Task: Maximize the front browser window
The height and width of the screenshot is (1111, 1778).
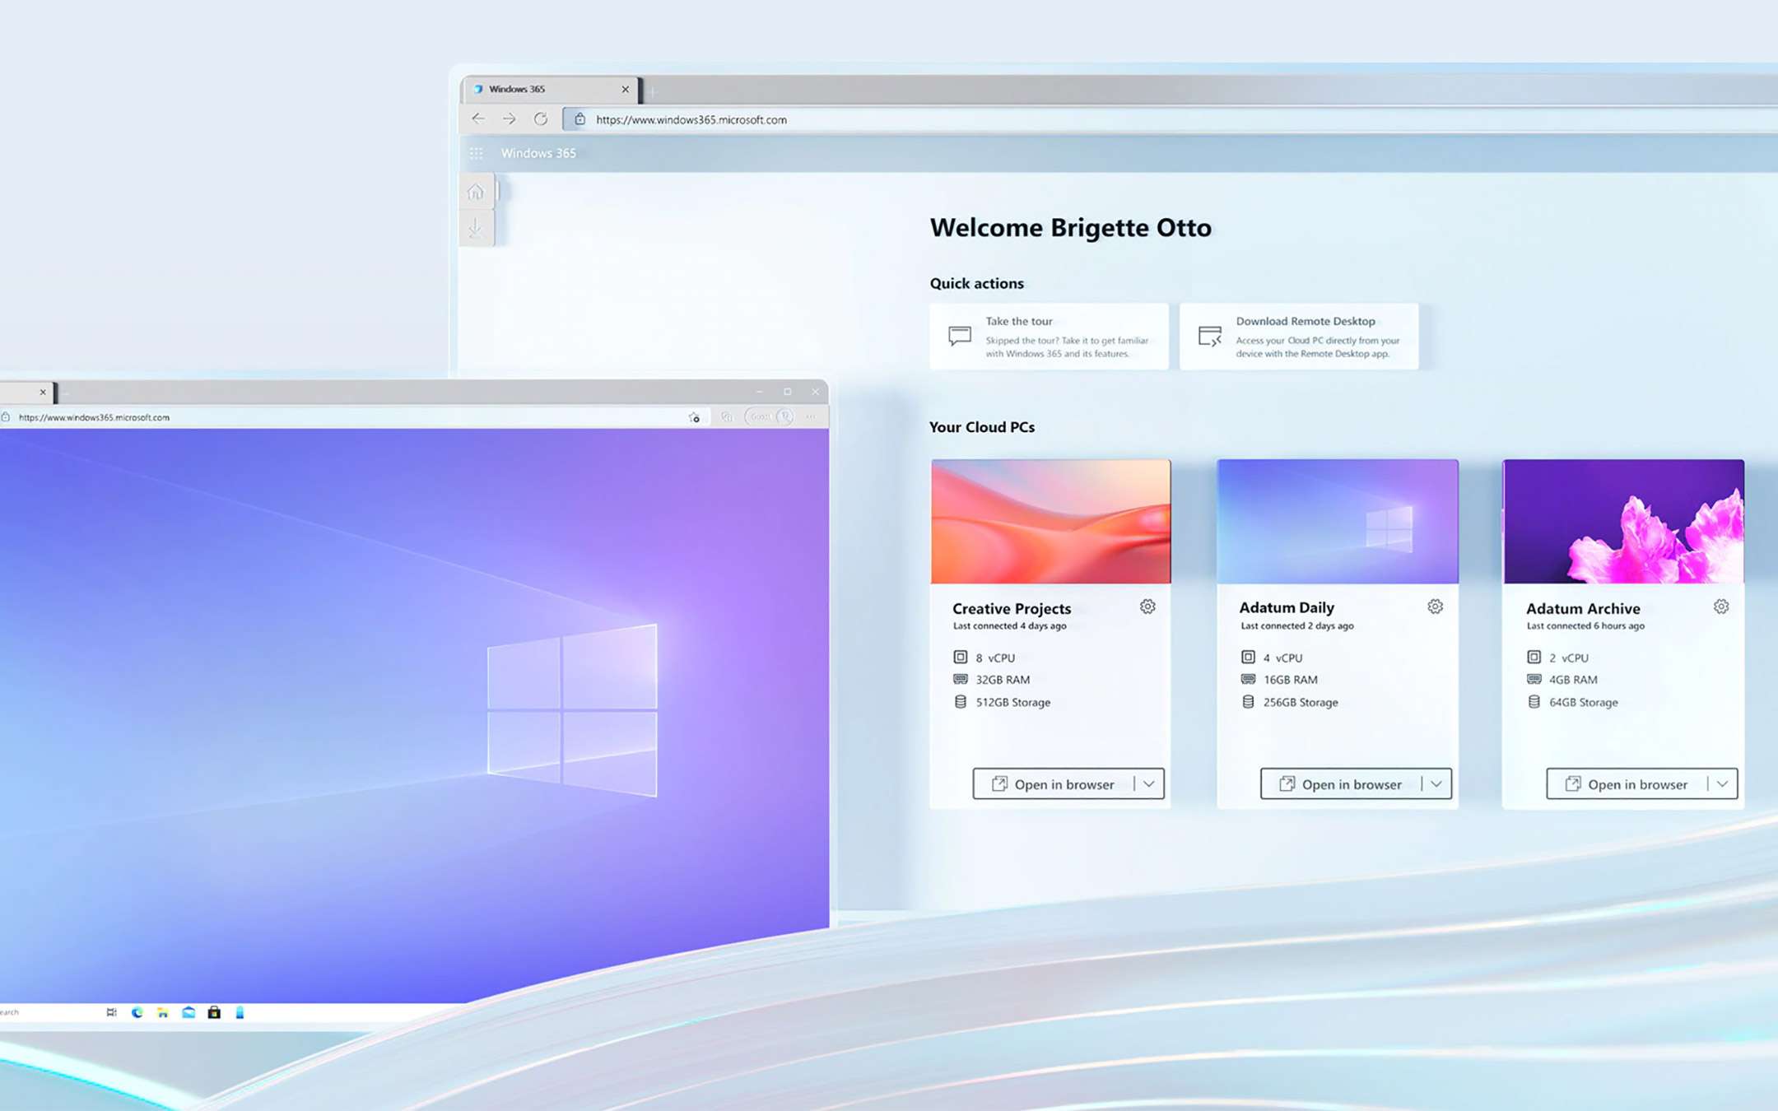Action: (x=788, y=392)
